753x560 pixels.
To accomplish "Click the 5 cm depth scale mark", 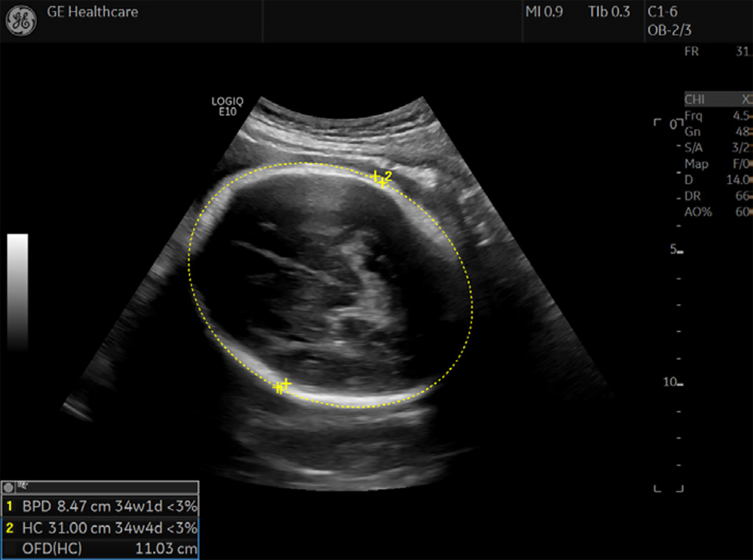I will click(676, 249).
